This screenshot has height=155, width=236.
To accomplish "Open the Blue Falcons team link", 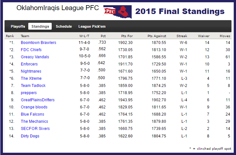I will (33, 114).
